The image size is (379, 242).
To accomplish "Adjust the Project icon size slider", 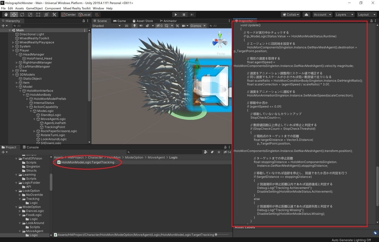I will coord(222,235).
